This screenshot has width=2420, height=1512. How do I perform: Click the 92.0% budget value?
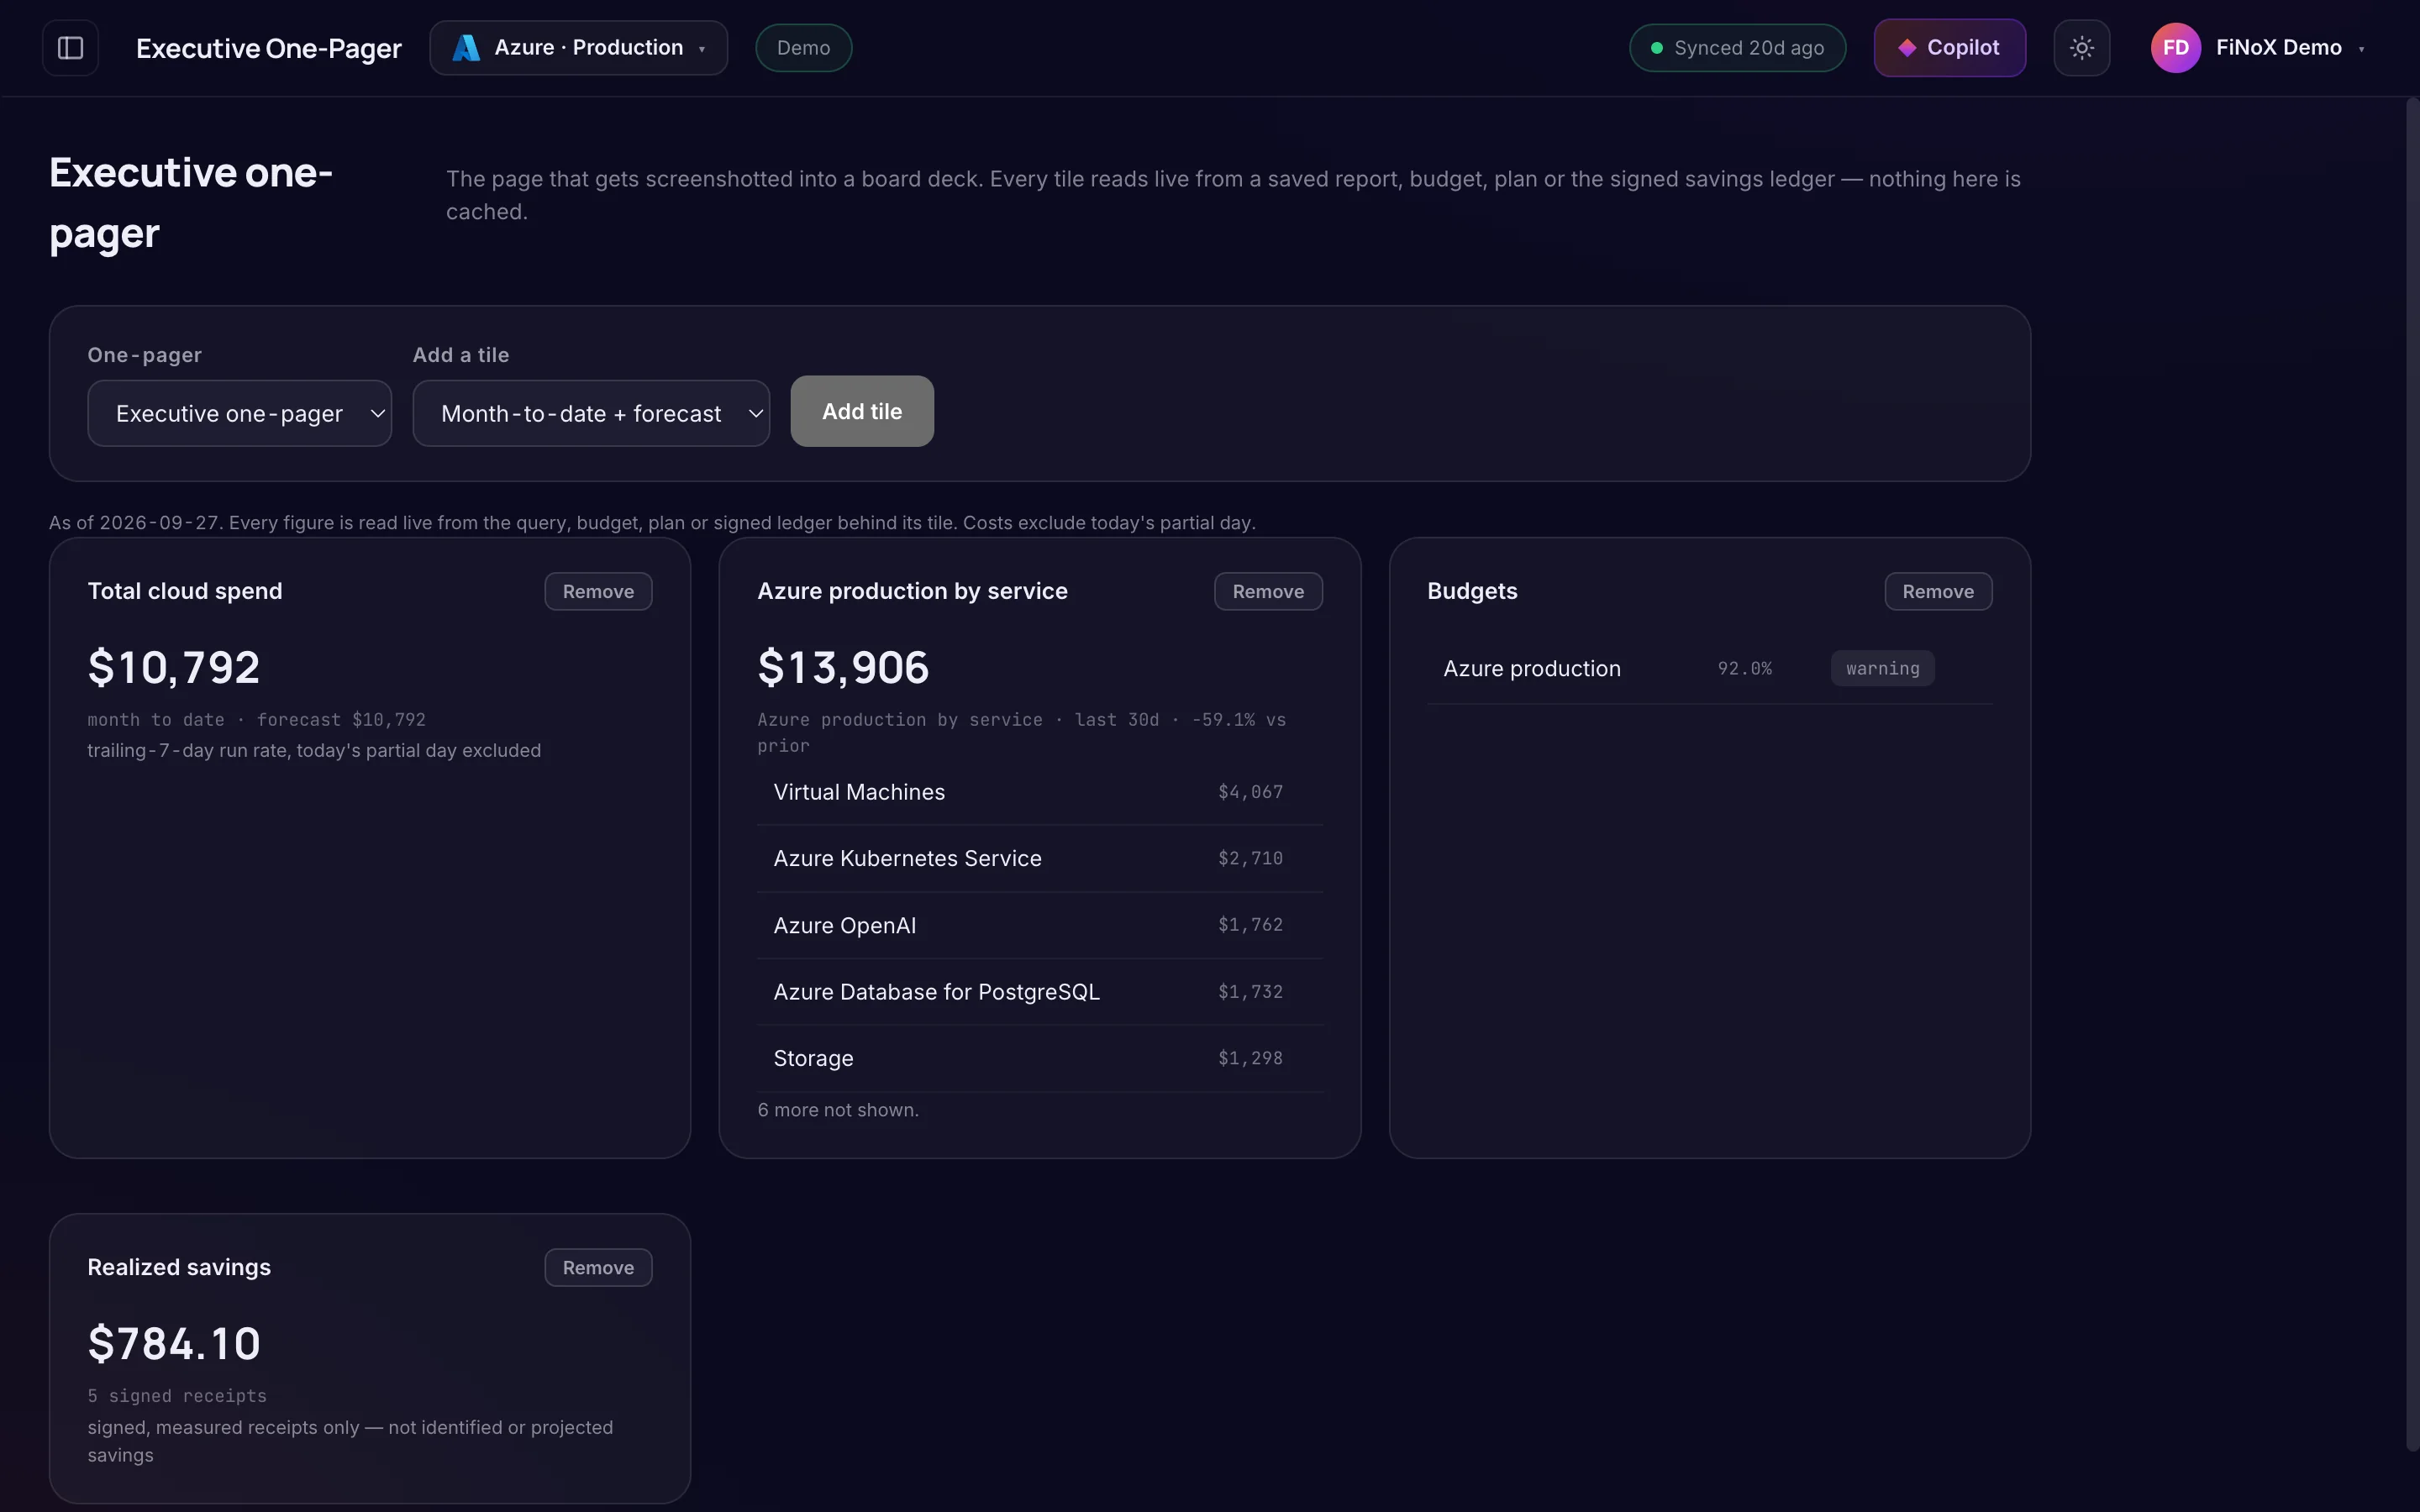(1744, 669)
